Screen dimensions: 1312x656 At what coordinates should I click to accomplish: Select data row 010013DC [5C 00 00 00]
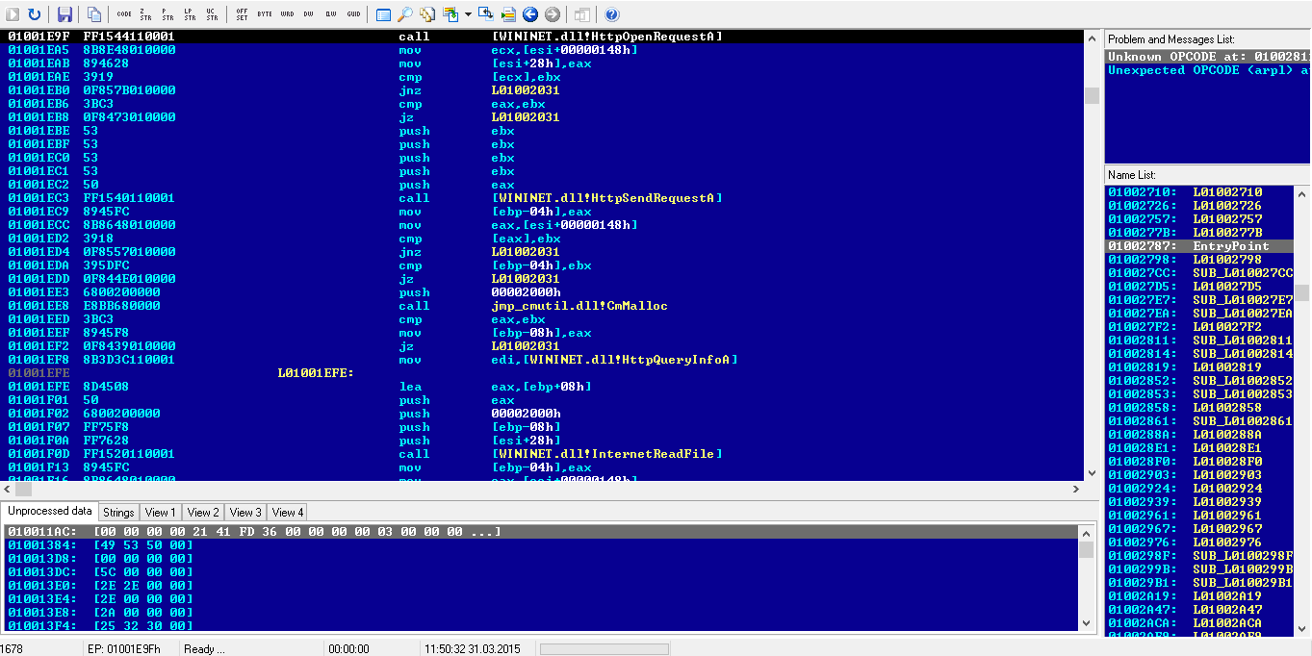click(540, 572)
